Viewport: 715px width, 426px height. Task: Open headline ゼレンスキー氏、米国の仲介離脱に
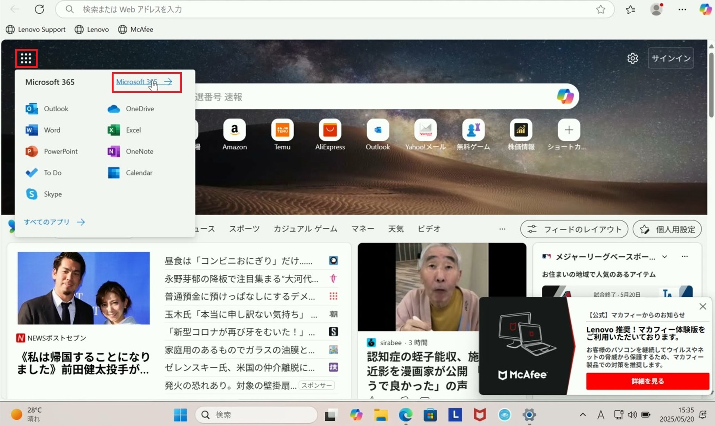point(240,368)
